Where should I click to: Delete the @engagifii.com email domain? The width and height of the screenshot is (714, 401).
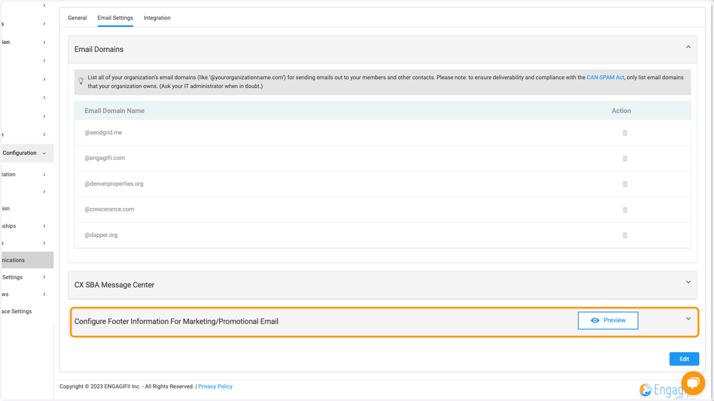[x=625, y=159]
